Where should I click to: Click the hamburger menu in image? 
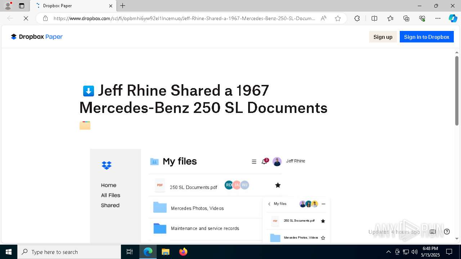click(254, 162)
